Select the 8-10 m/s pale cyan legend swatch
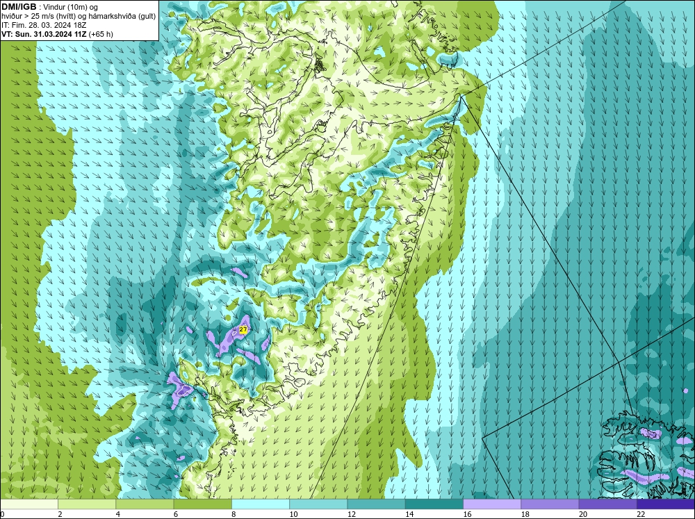The height and width of the screenshot is (519, 695). [261, 504]
